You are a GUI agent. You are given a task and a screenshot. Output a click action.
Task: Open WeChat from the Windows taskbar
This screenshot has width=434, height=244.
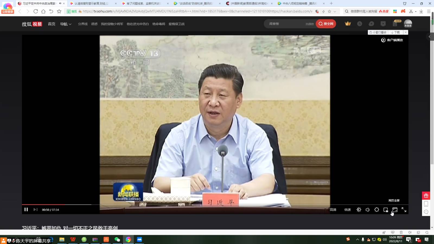tap(117, 239)
